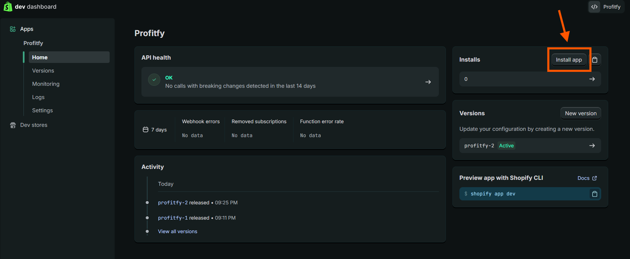The width and height of the screenshot is (630, 259).
Task: Open the Logs sidebar item
Action: click(x=38, y=97)
